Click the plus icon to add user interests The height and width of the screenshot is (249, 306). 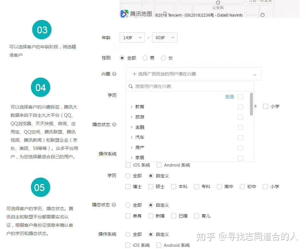(x=135, y=74)
